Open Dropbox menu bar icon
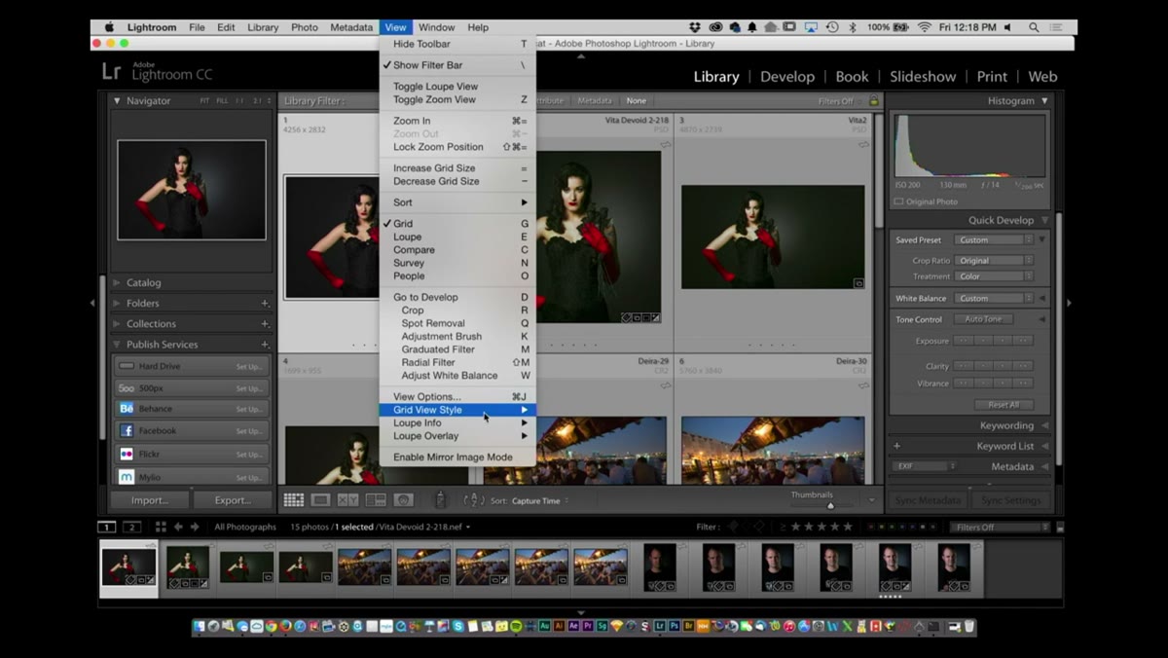 (695, 27)
